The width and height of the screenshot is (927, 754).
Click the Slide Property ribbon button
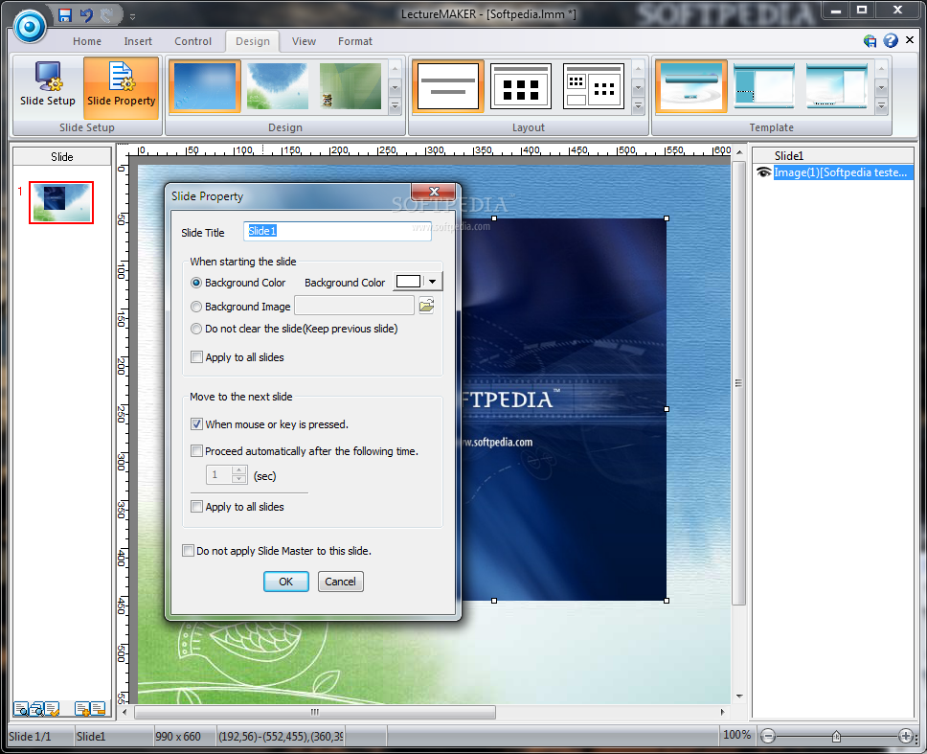tap(122, 87)
